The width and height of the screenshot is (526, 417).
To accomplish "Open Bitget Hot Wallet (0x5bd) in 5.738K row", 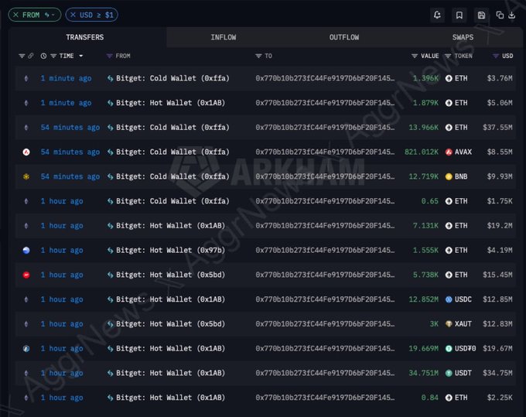I will coord(170,275).
